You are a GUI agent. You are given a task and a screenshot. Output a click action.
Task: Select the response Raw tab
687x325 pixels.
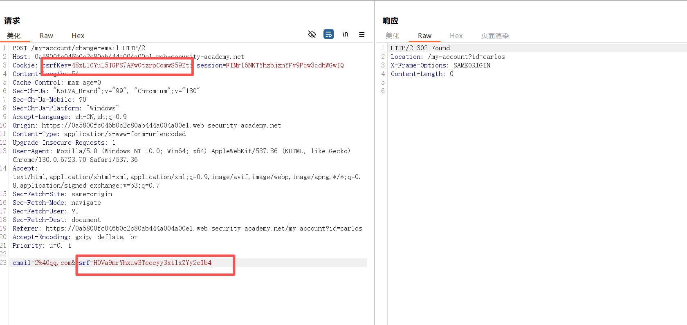click(424, 36)
